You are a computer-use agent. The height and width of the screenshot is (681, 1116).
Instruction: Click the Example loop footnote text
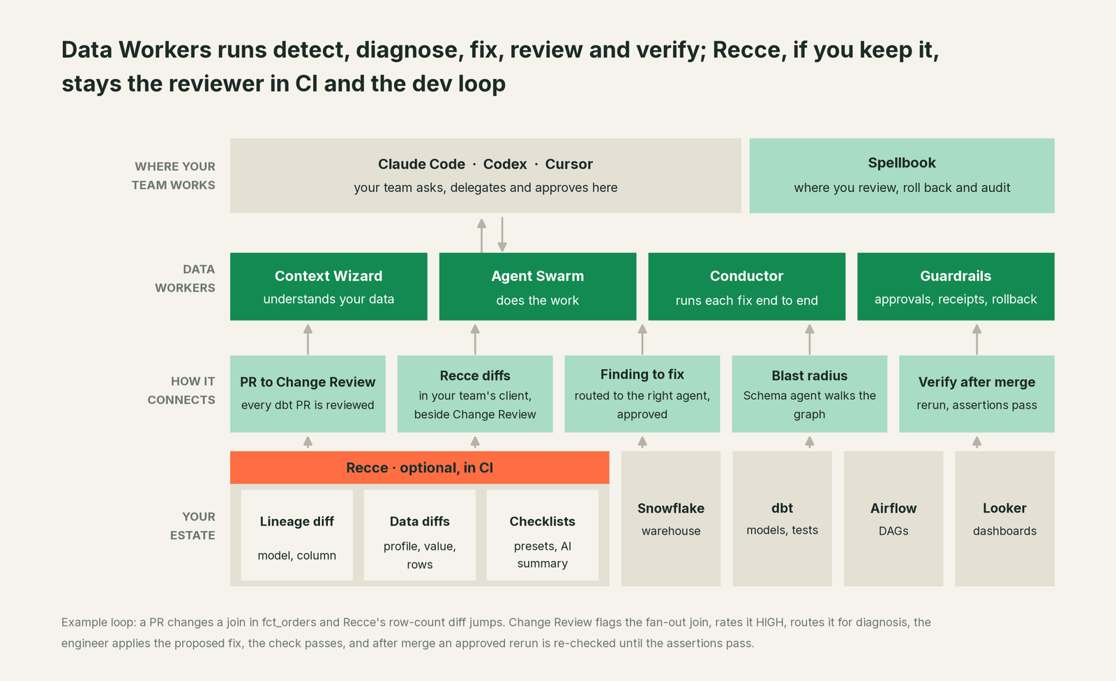pyautogui.click(x=496, y=633)
